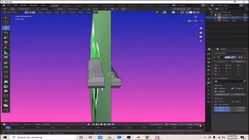Activate the Rotate tool
Viewport: 249px width, 140px height.
(6, 33)
